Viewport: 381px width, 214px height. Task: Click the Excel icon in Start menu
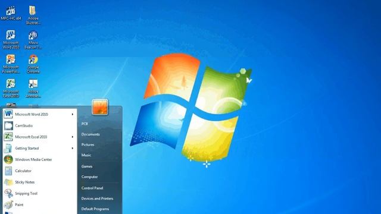[x=8, y=137]
